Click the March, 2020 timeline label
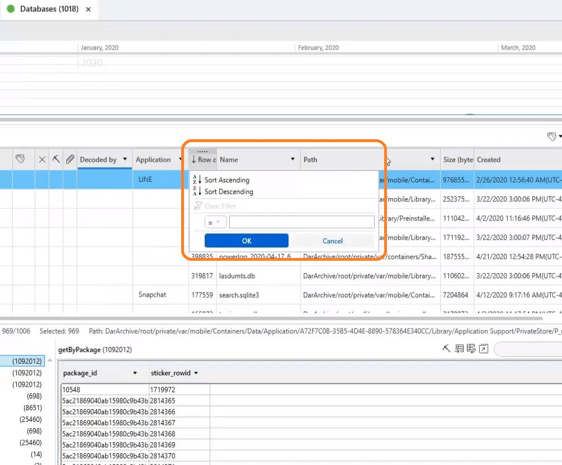The height and width of the screenshot is (465, 562). click(518, 48)
